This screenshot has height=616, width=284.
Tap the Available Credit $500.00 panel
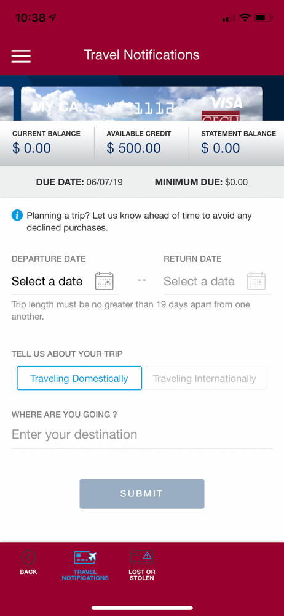pos(141,143)
